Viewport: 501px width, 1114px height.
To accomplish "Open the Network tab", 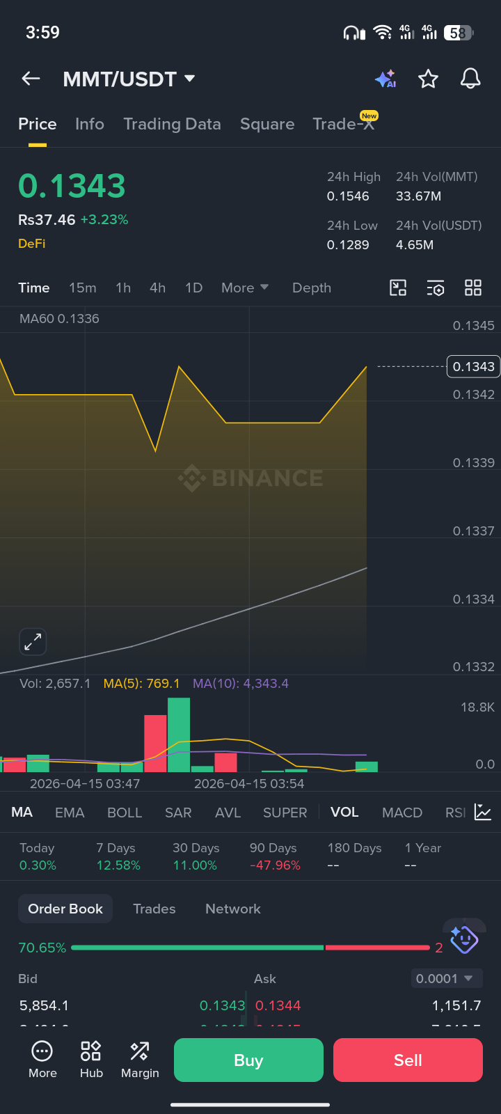I will [x=233, y=909].
